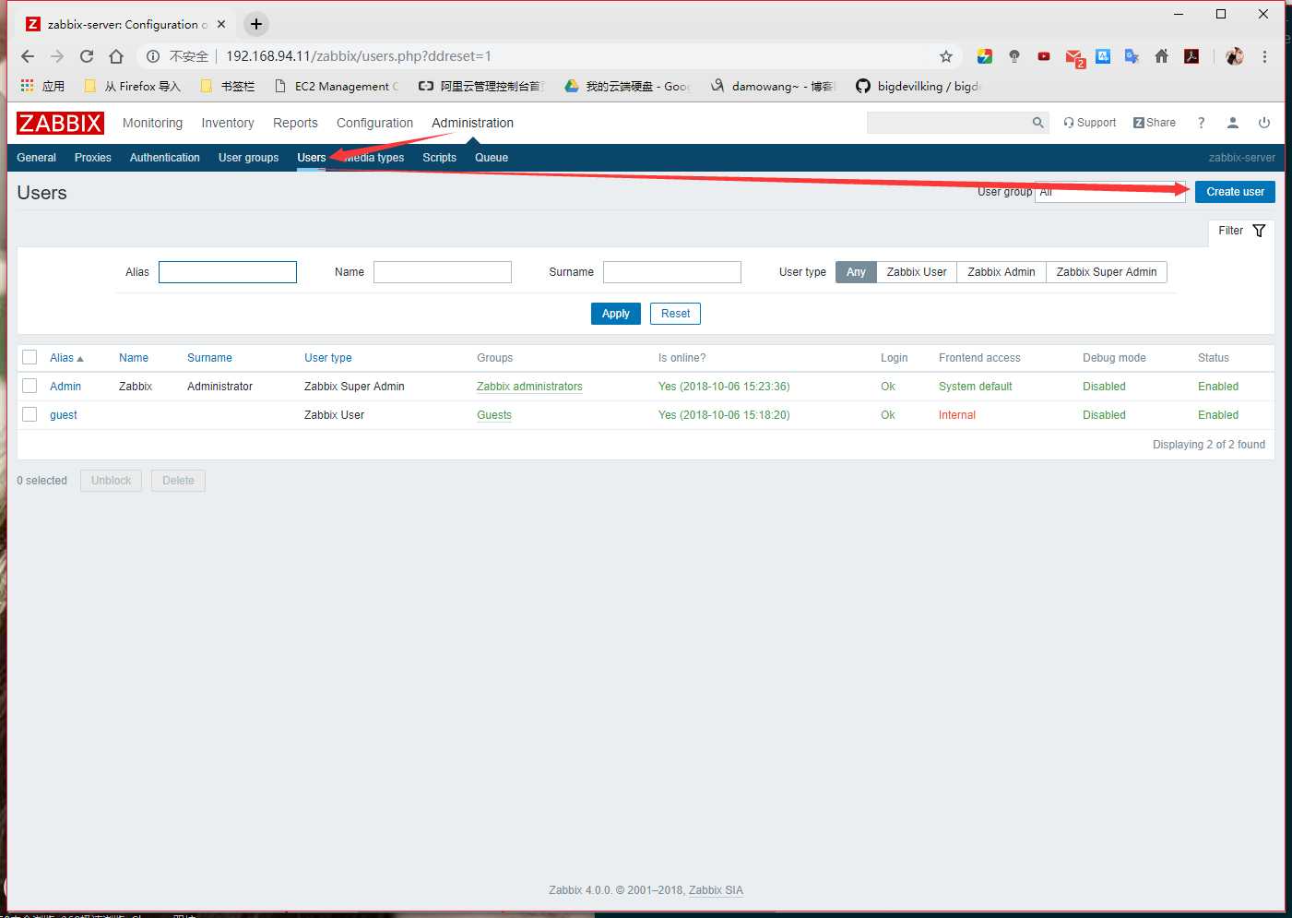Open the Administration menu
This screenshot has width=1292, height=918.
[472, 123]
